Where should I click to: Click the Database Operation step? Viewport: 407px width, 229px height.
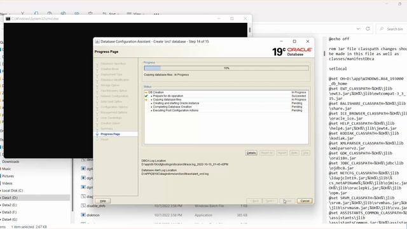(113, 64)
